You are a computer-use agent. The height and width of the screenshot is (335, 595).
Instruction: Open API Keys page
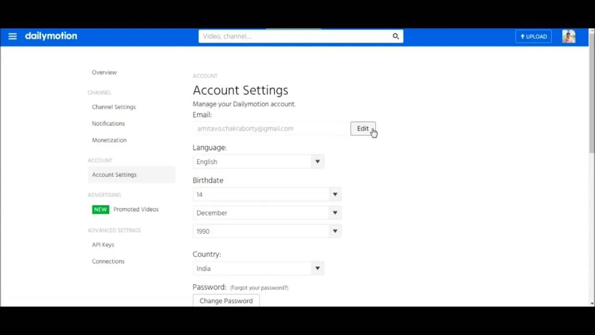click(x=103, y=245)
